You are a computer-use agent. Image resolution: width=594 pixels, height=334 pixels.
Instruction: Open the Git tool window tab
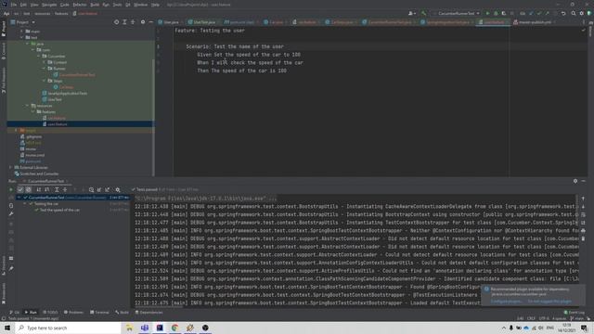click(x=15, y=313)
